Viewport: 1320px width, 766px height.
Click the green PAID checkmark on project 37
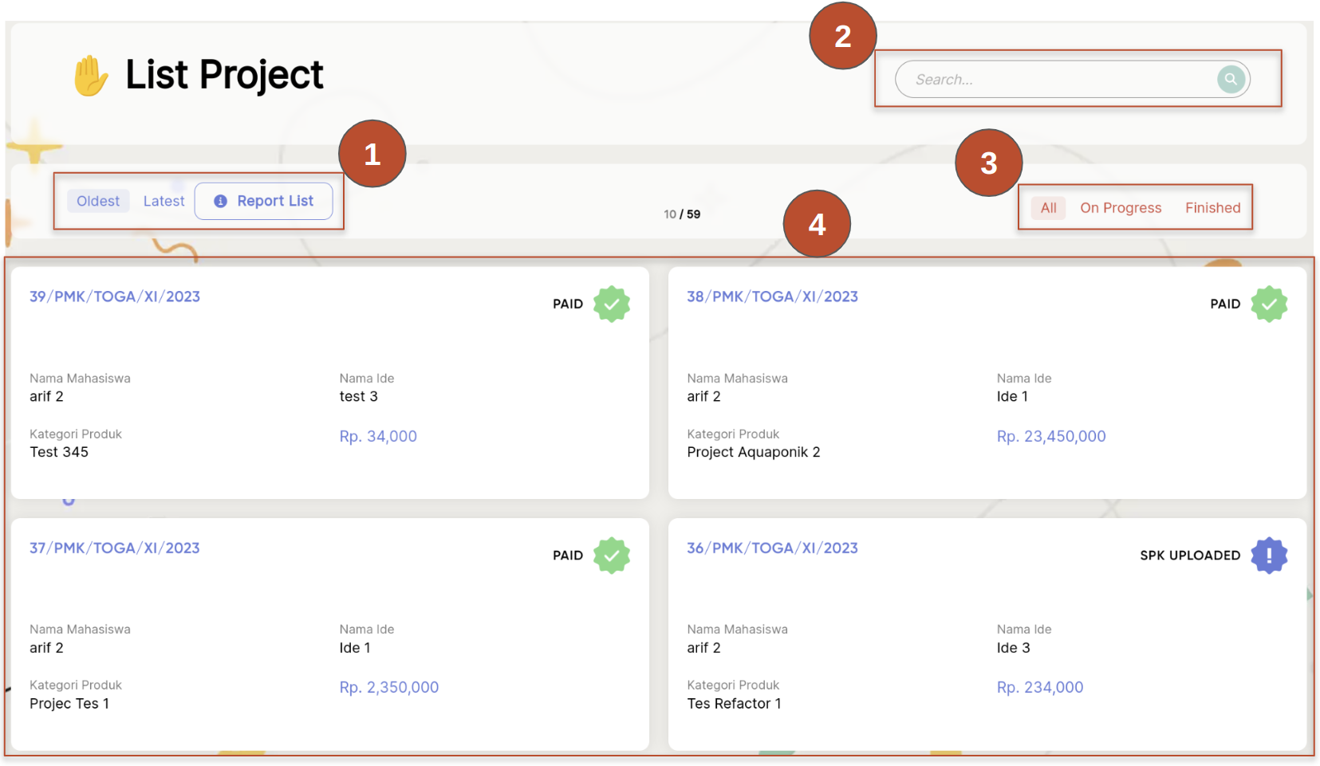coord(611,556)
